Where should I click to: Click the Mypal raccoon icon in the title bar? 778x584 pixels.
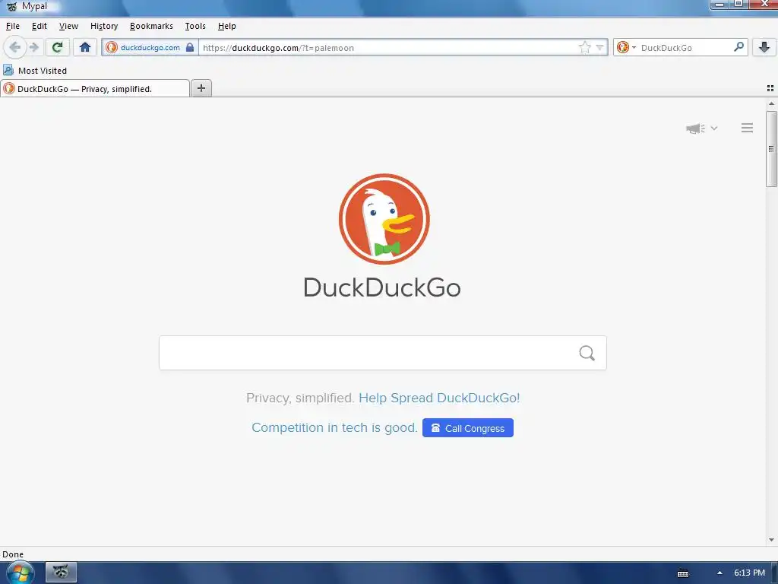[x=12, y=6]
